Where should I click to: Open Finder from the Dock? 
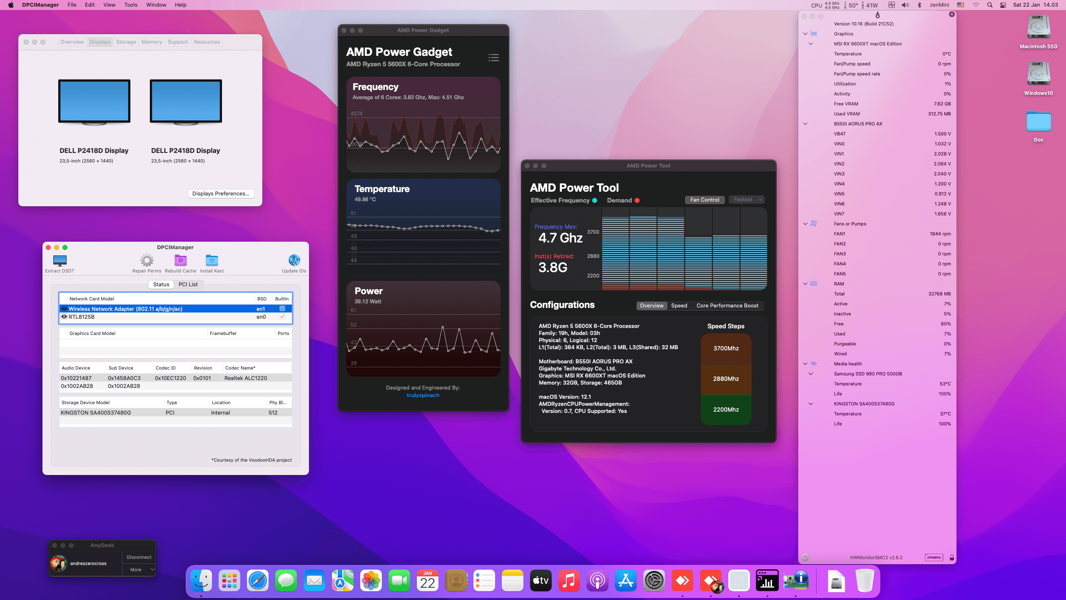coord(201,580)
